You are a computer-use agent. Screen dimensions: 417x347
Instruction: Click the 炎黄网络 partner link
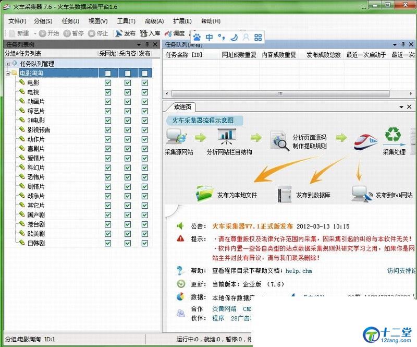coord(224,309)
